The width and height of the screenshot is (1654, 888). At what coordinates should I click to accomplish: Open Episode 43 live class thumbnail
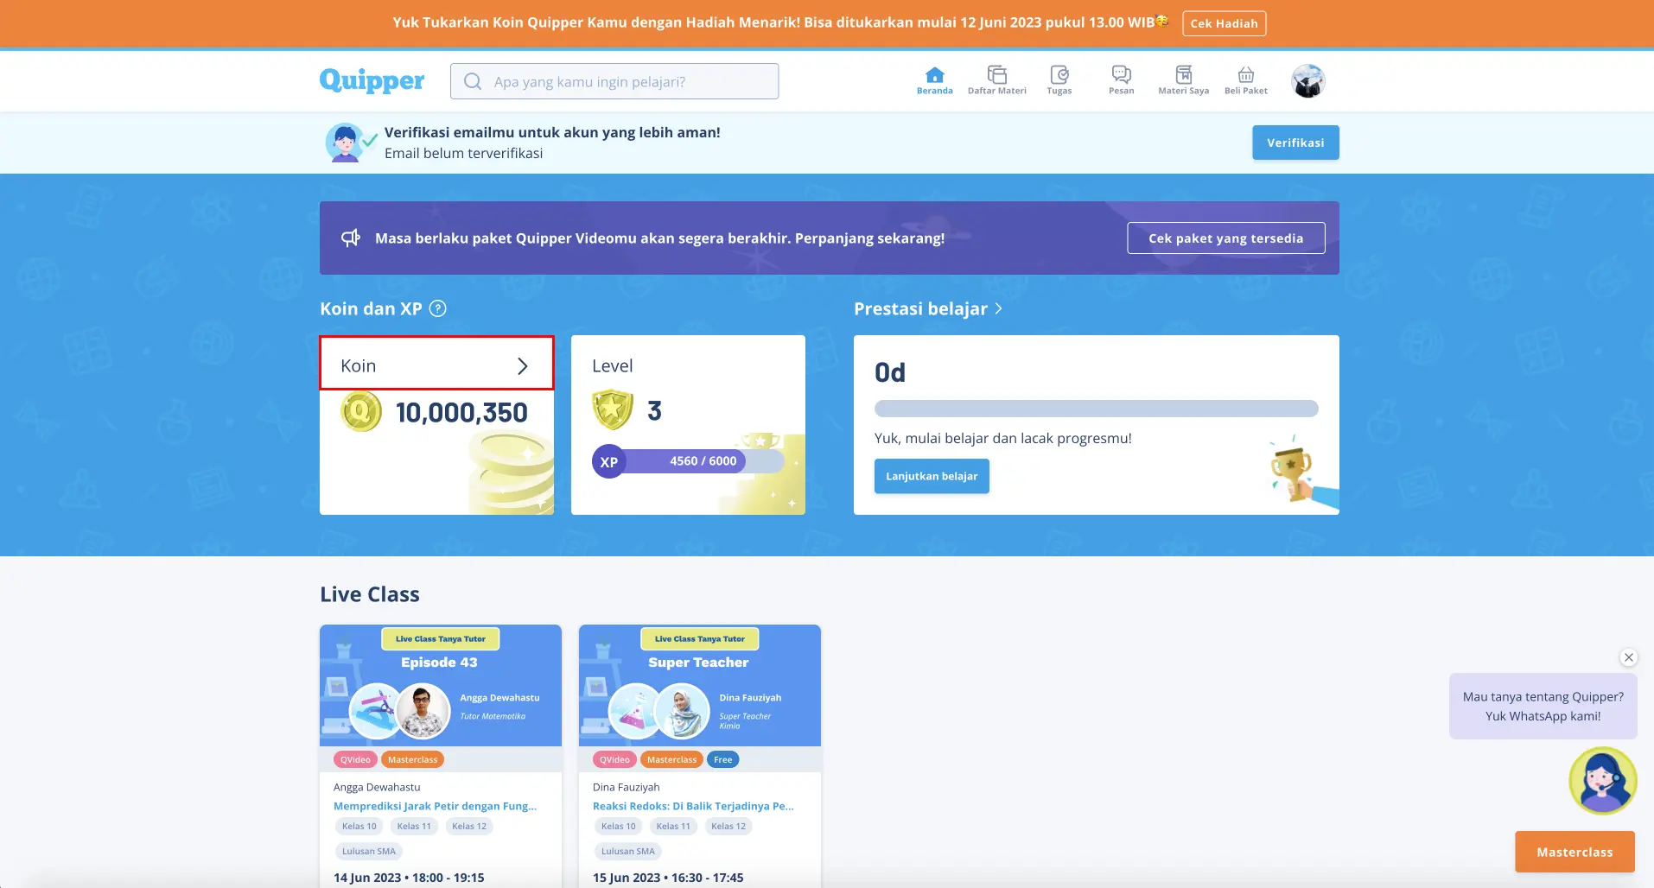[441, 685]
